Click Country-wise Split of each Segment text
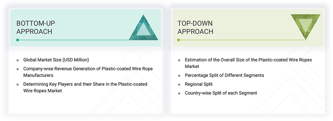This screenshot has width=333, height=121. tap(221, 93)
